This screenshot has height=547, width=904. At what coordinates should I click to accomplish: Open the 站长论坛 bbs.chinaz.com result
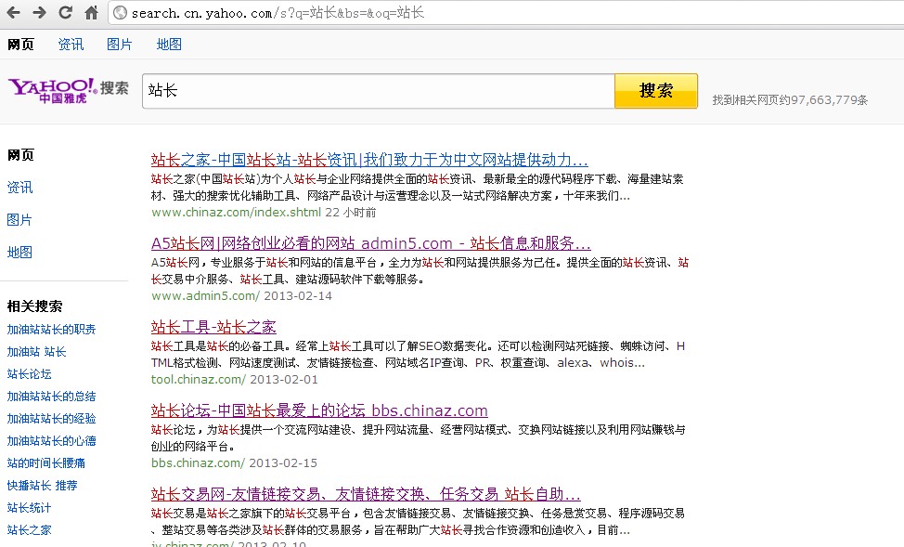tap(319, 410)
